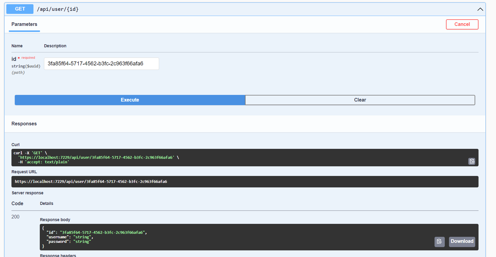
Task: Click the Curl section label
Action: click(x=16, y=145)
